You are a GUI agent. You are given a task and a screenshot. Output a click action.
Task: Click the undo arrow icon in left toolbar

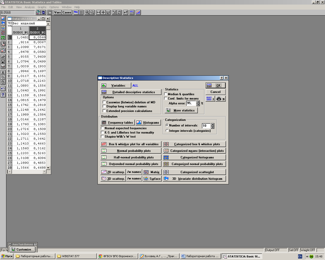pos(3,89)
